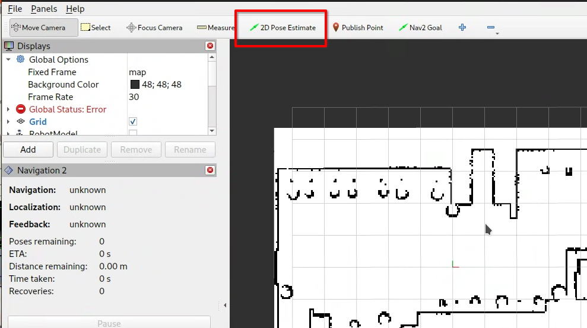Select the Global Options row label
This screenshot has width=587, height=328.
[x=59, y=59]
